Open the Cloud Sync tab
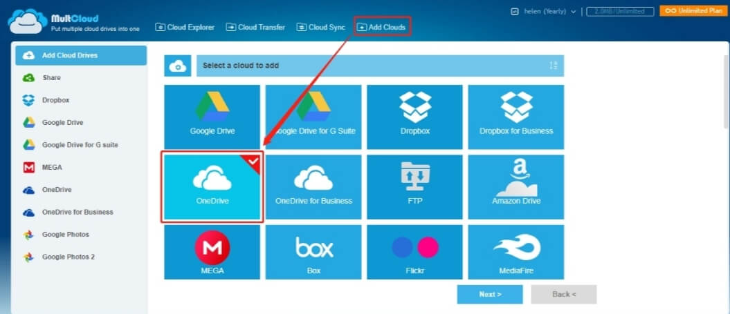Image resolution: width=730 pixels, height=314 pixels. pos(321,28)
